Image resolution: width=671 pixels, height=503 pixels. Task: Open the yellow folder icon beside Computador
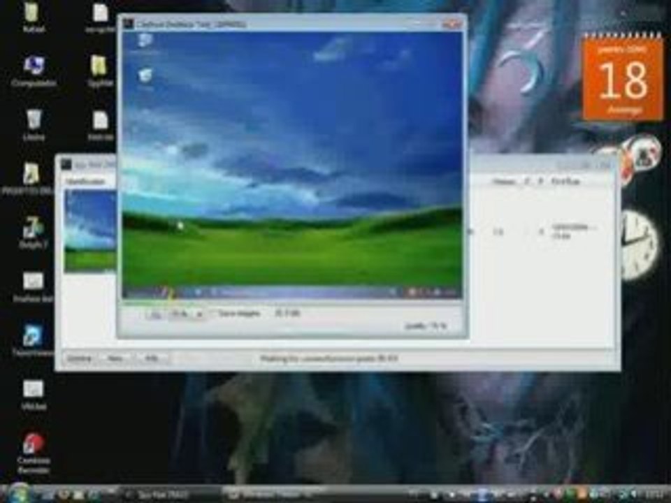(x=100, y=71)
